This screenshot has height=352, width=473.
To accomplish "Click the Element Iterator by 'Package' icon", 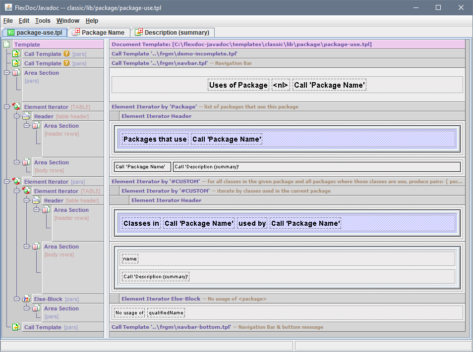I will [x=16, y=107].
